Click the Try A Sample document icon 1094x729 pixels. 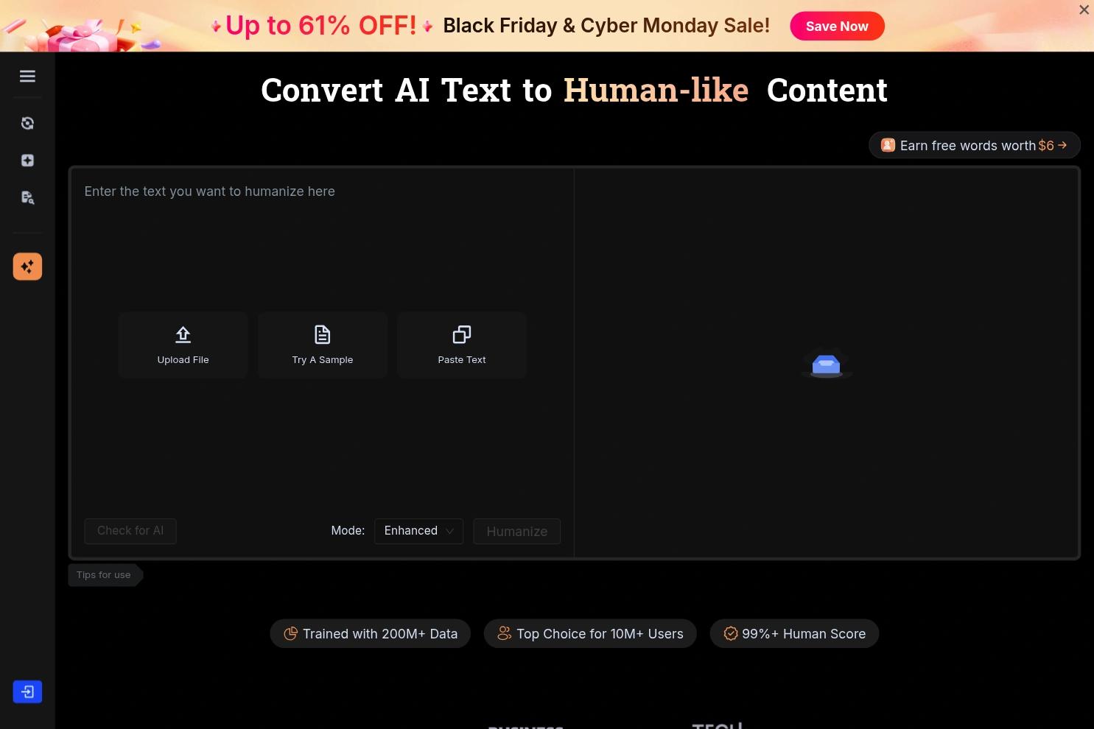[322, 334]
